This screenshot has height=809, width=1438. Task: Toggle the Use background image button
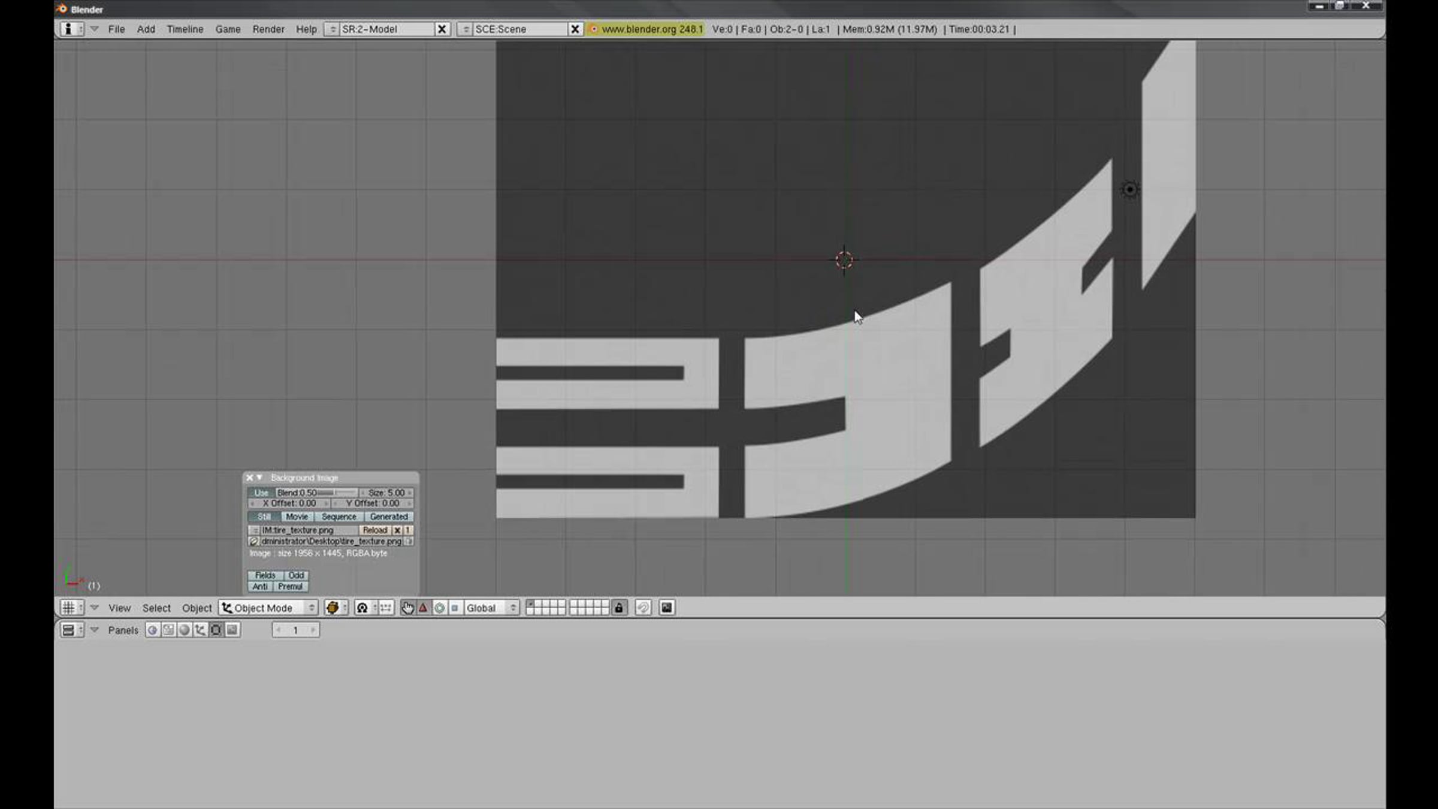[261, 493]
